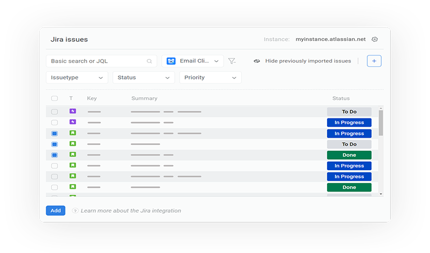Image resolution: width=430 pixels, height=253 pixels.
Task: Click the scrollbar down arrow
Action: tap(381, 194)
